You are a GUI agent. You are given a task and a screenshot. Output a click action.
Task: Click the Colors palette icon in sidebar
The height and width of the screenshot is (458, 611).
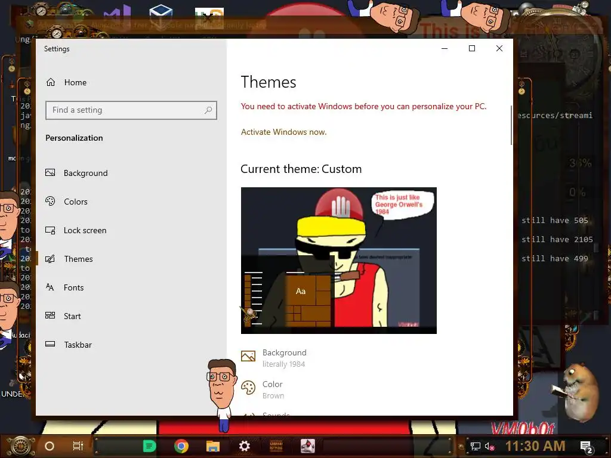click(50, 201)
